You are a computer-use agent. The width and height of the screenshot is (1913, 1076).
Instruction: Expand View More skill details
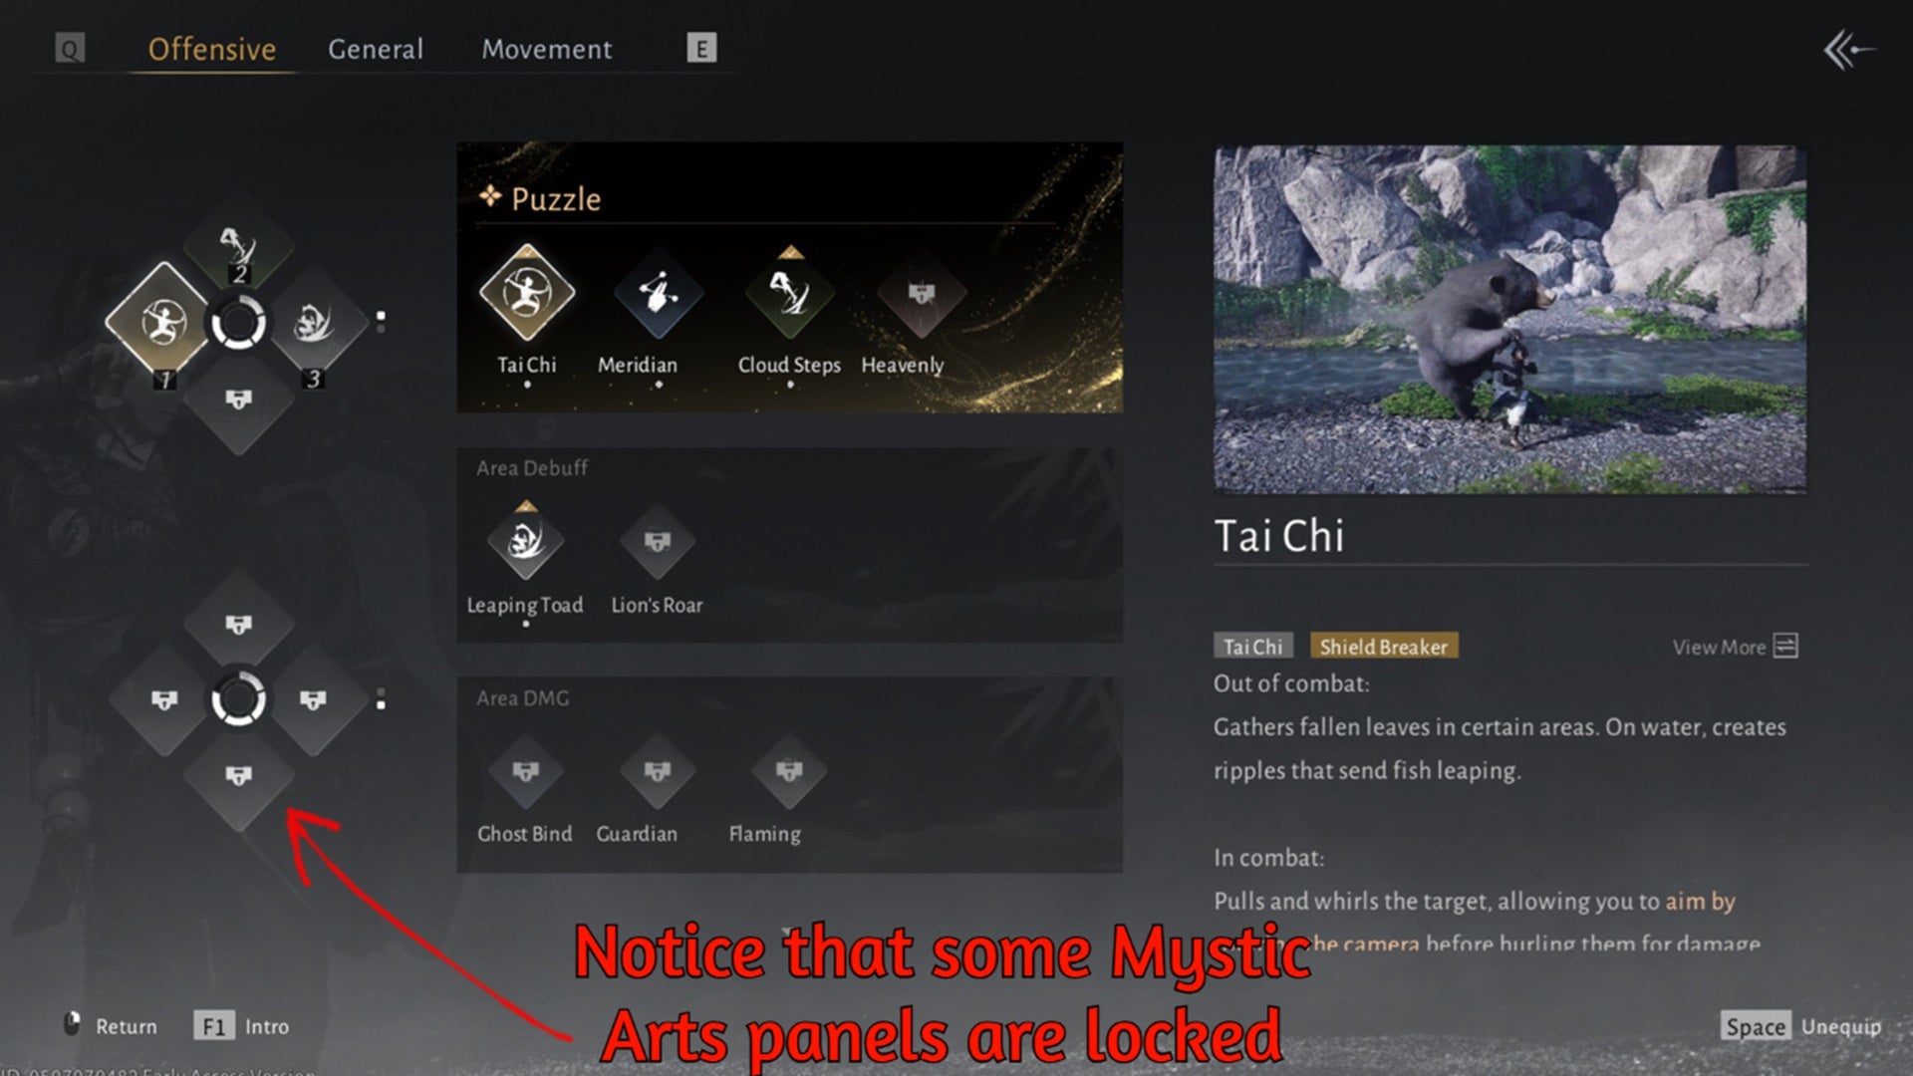pyautogui.click(x=1735, y=647)
